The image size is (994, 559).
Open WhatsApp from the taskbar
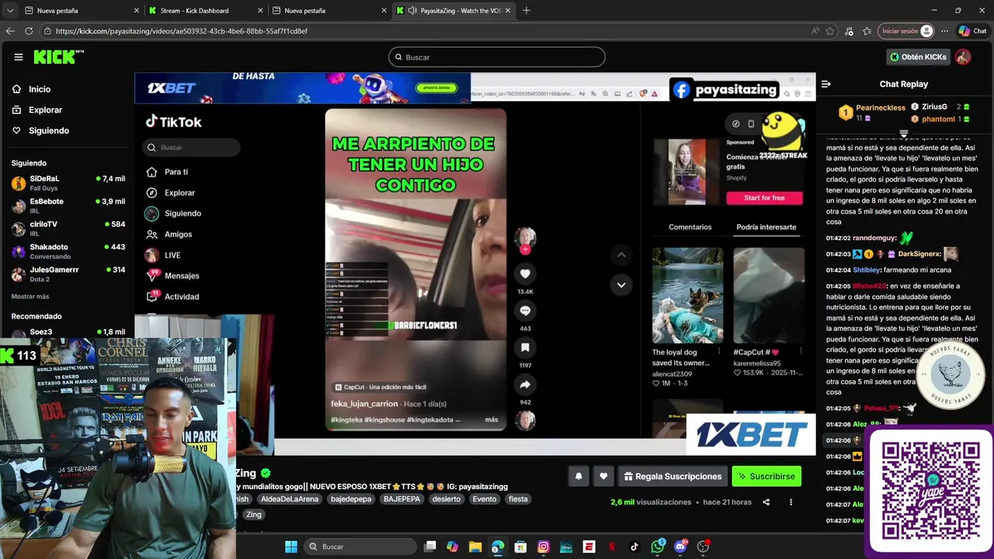658,547
